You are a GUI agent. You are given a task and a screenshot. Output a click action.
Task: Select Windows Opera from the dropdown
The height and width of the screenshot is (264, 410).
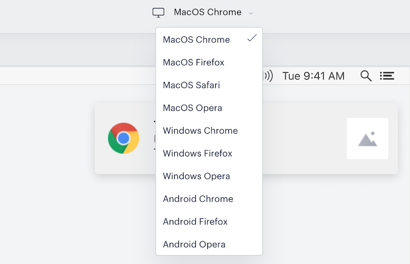pos(209,176)
